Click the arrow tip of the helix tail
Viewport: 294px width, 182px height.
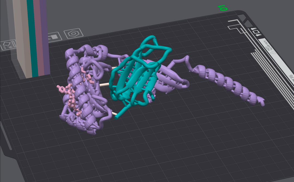(262, 102)
